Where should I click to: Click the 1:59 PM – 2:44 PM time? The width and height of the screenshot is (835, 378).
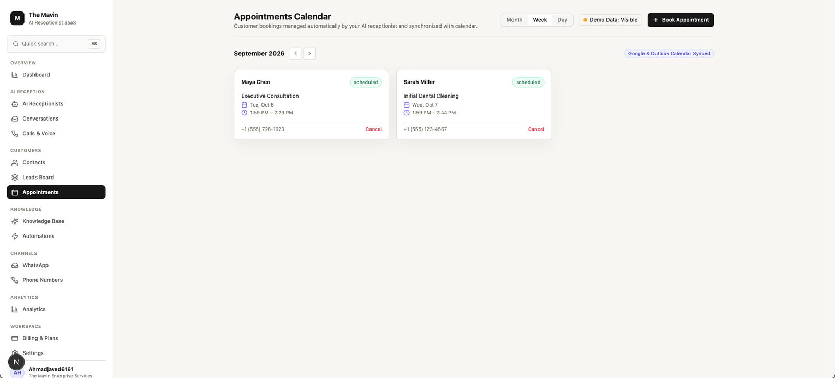pos(434,113)
